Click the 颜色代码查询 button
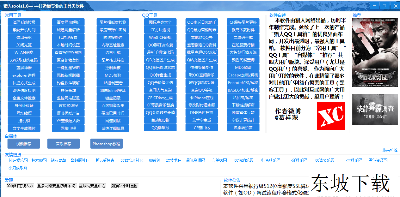The width and height of the screenshot is (400, 197). click(x=243, y=60)
